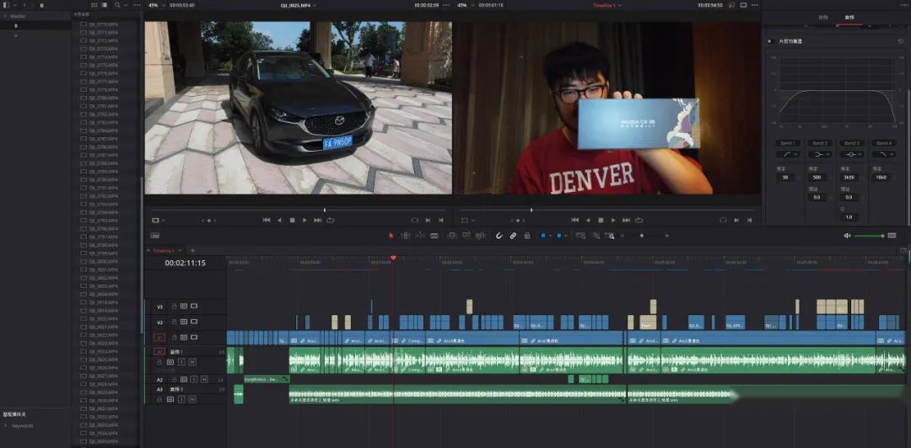Toggle the magnet Snapping icon
The width and height of the screenshot is (911, 448).
pyautogui.click(x=499, y=236)
